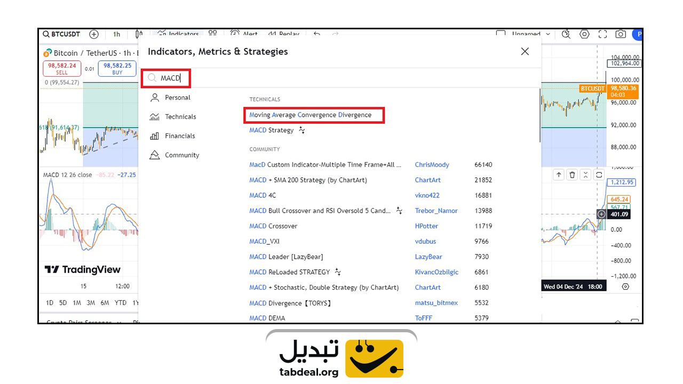Select MACD + Stochastic, Double Strategy script
This screenshot has height=384, width=683.
coord(324,287)
